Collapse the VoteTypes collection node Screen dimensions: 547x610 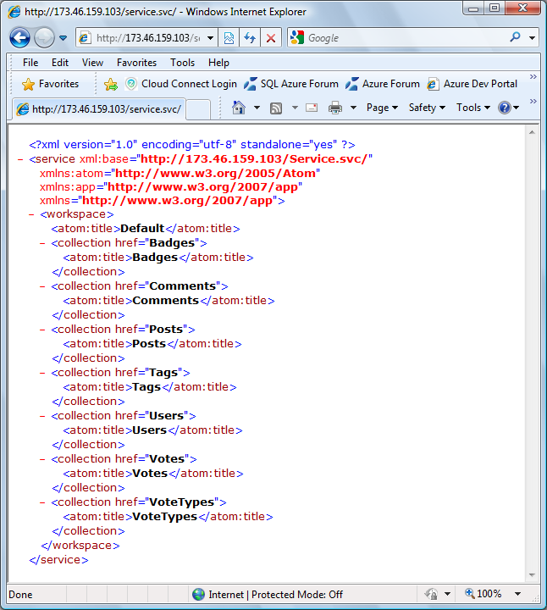[x=43, y=502]
